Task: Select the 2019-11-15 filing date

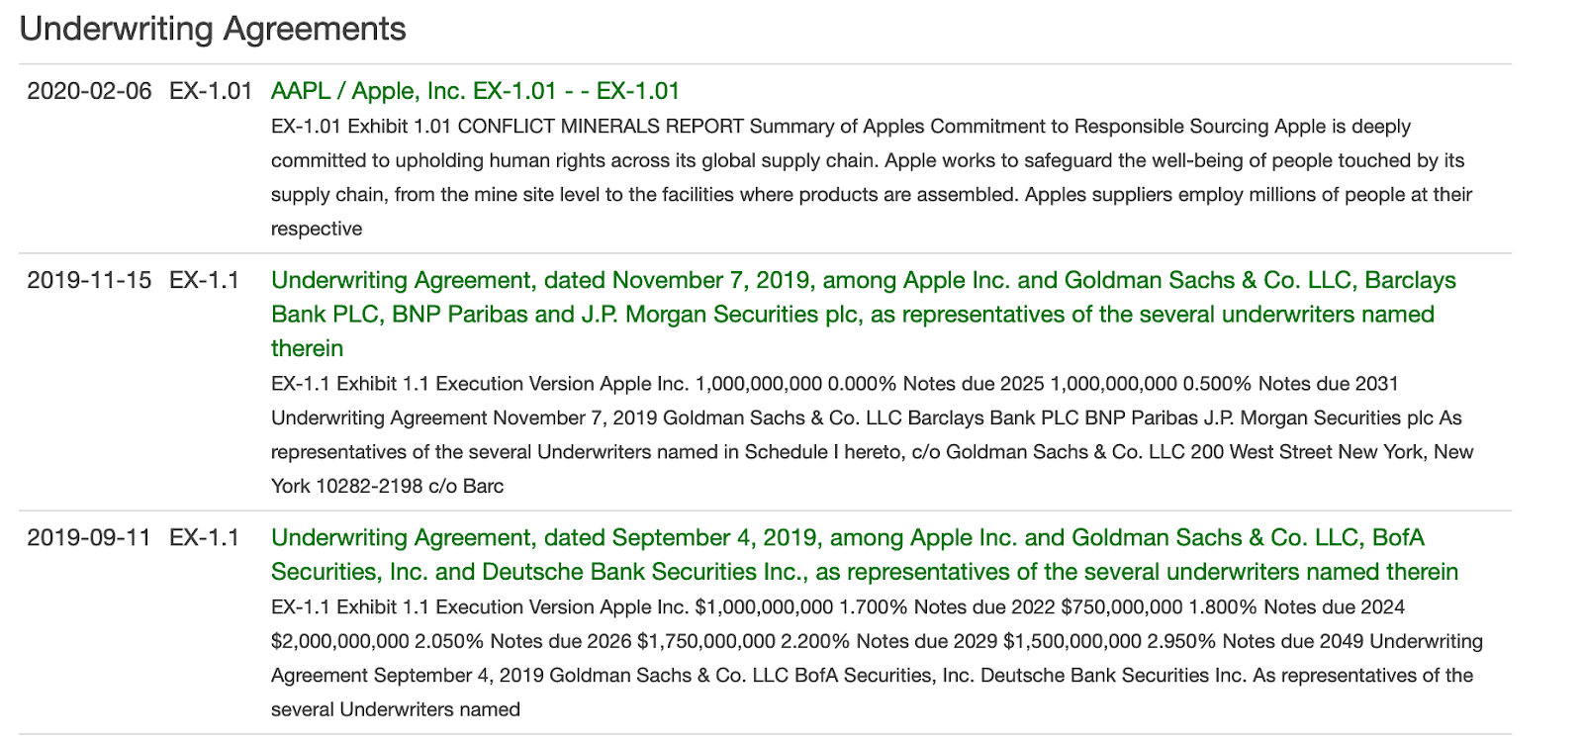Action: (x=89, y=280)
